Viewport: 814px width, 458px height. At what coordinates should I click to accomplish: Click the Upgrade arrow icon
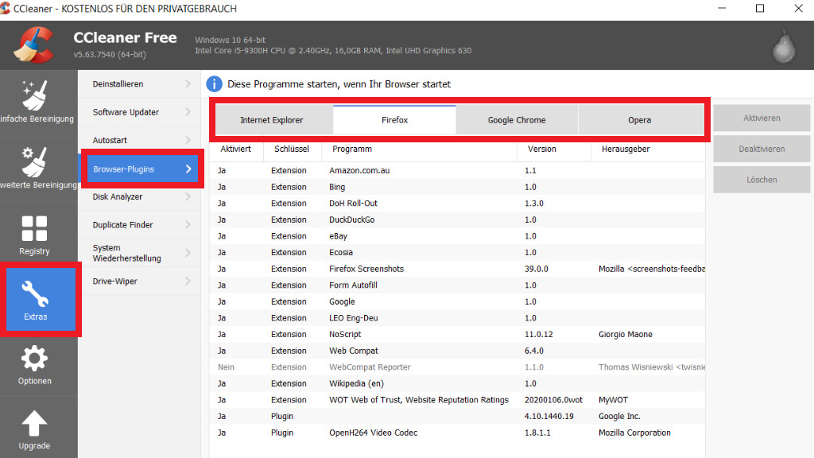(x=34, y=424)
